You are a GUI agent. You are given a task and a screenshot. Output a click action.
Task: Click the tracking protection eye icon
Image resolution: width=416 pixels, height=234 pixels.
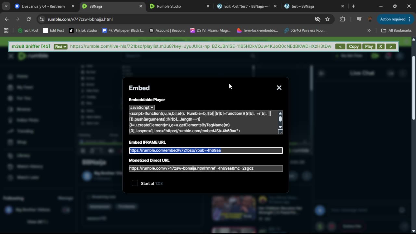(x=318, y=19)
